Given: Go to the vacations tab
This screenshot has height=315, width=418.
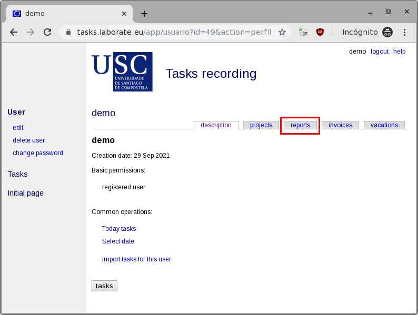Looking at the screenshot, I should pos(384,125).
